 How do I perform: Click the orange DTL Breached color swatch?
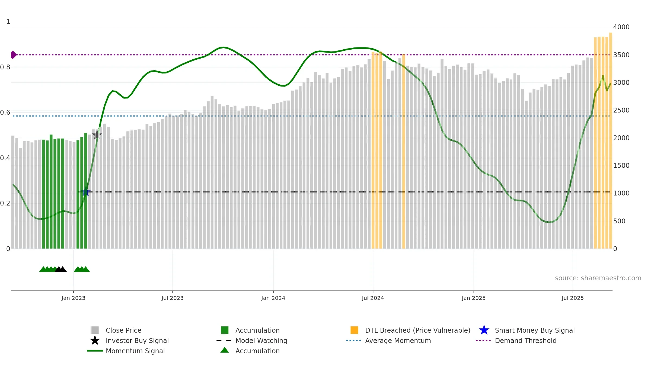[x=354, y=330]
